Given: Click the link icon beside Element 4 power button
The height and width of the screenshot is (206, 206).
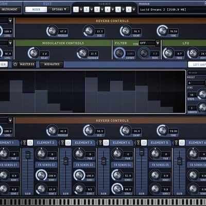Looking at the screenshot, I should 100,143.
